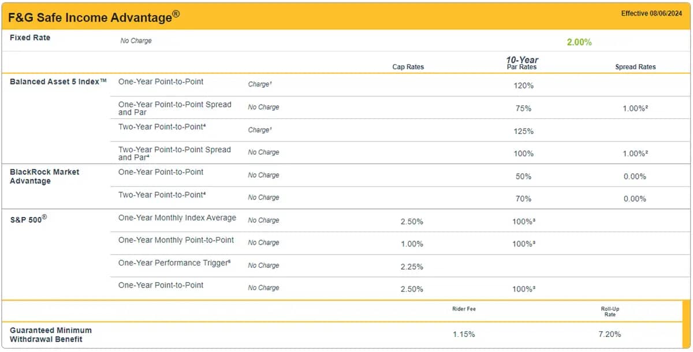Click the Rider Fee column header
The image size is (693, 352).
click(464, 309)
